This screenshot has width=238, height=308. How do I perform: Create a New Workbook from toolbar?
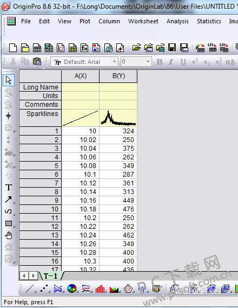37,48
